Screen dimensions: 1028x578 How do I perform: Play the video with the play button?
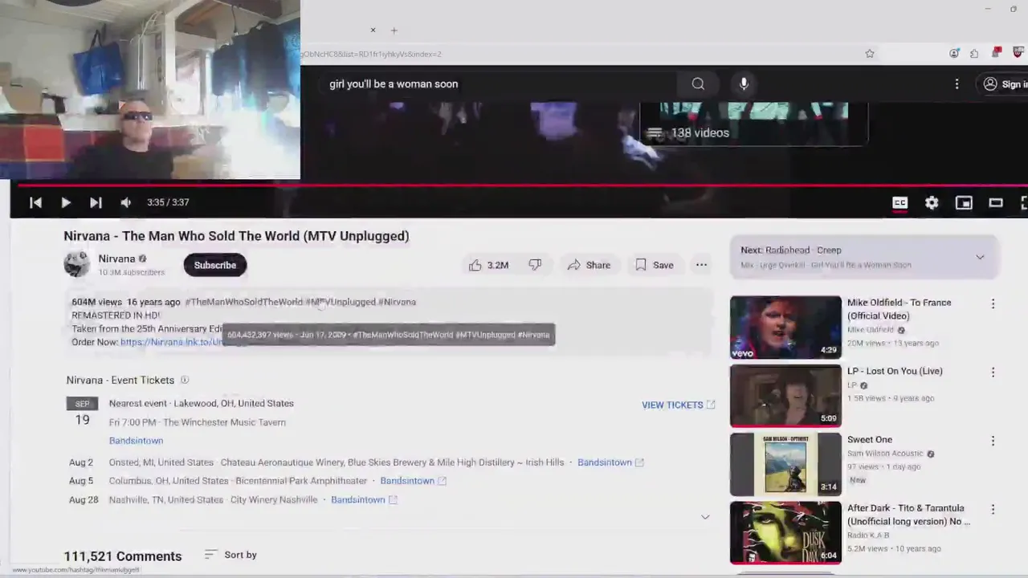click(x=66, y=202)
